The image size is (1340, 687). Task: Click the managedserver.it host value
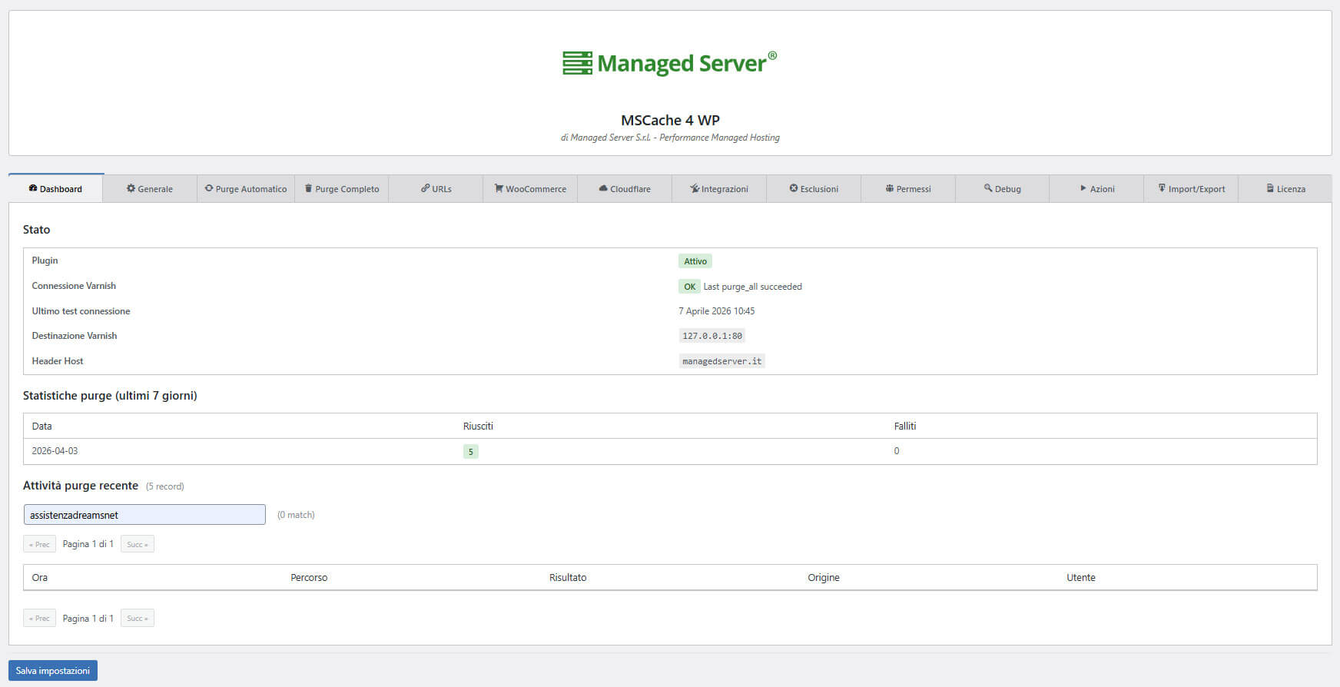722,361
